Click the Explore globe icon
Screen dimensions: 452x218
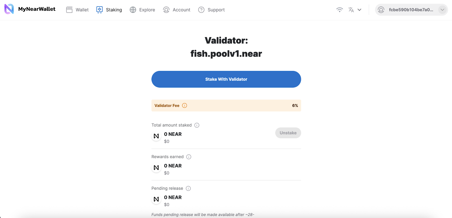pos(133,10)
